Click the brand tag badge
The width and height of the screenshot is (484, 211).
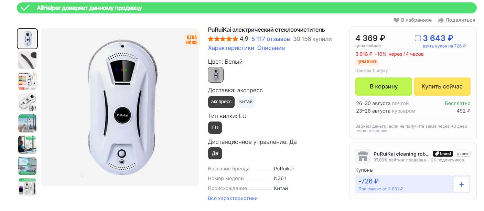coord(442,154)
